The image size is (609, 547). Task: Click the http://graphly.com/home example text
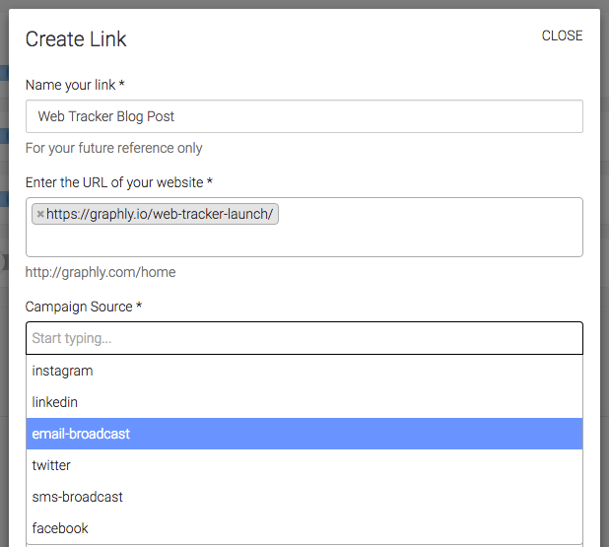(x=101, y=272)
